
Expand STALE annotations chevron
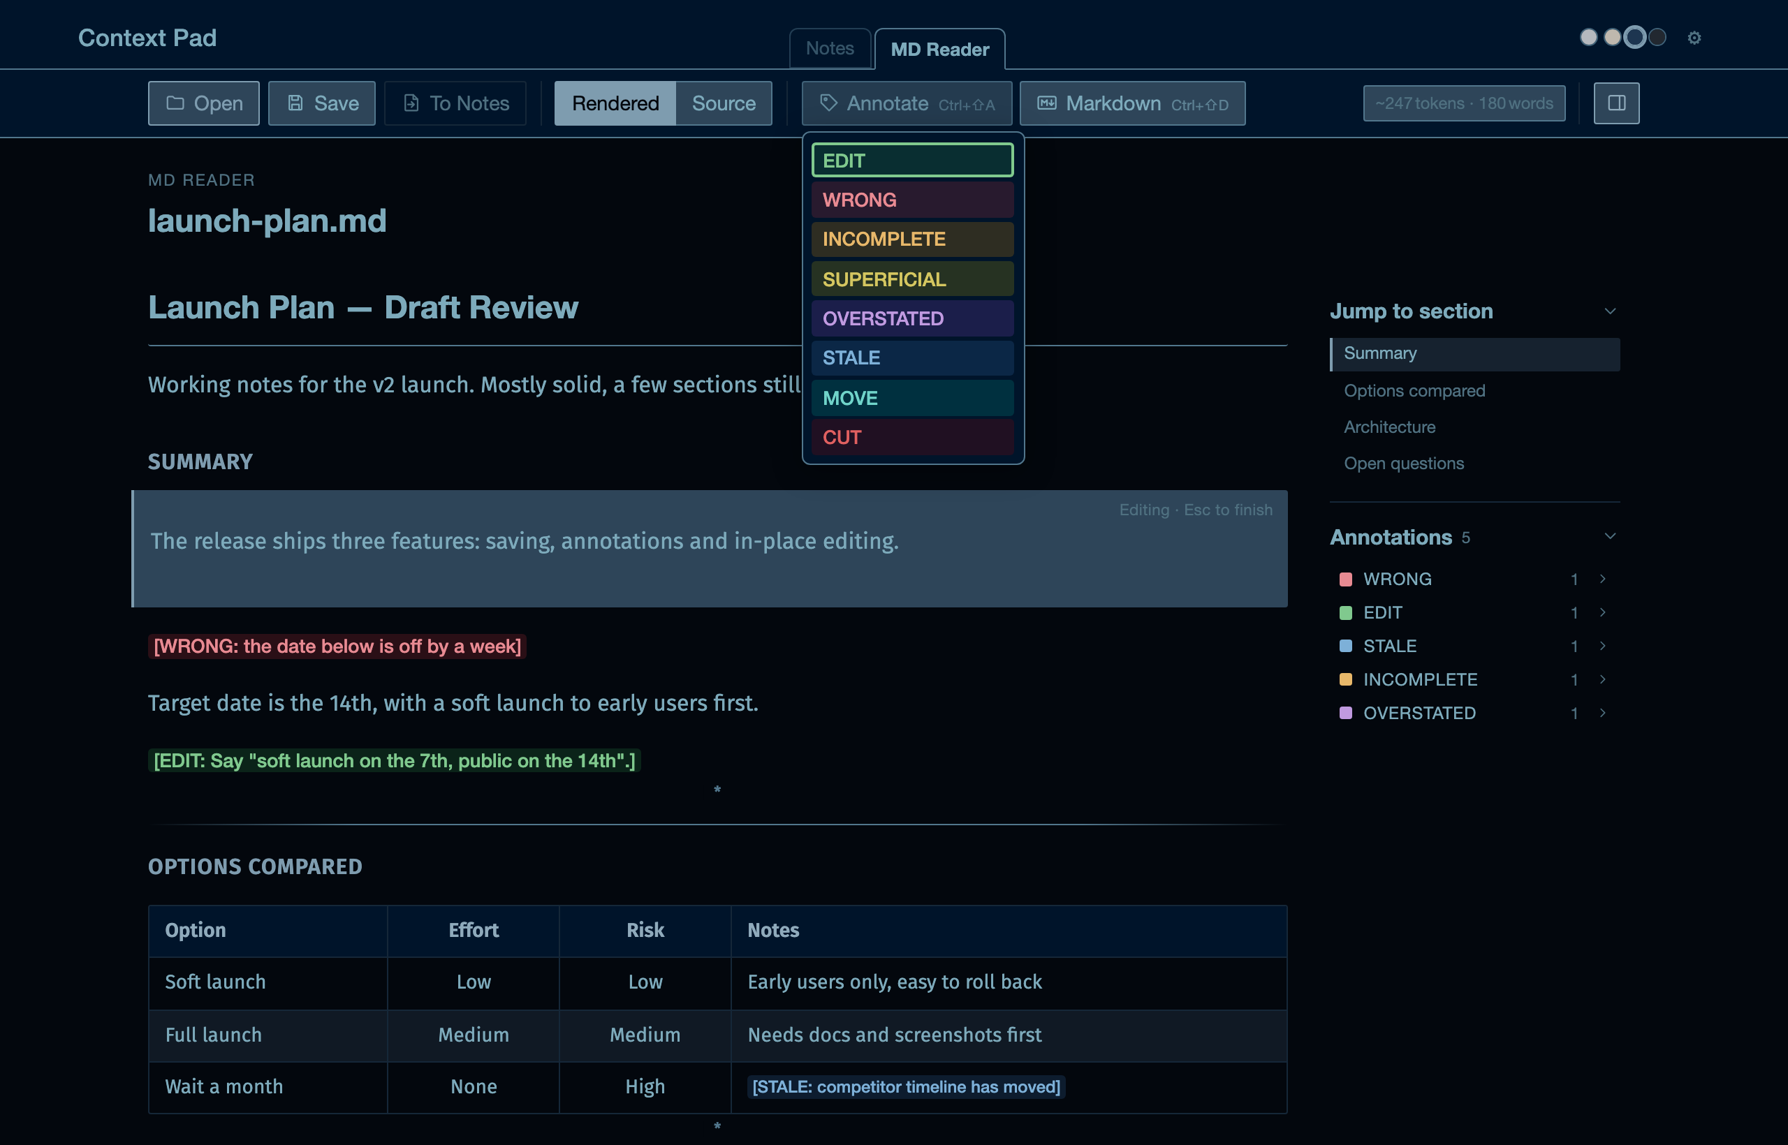coord(1602,646)
